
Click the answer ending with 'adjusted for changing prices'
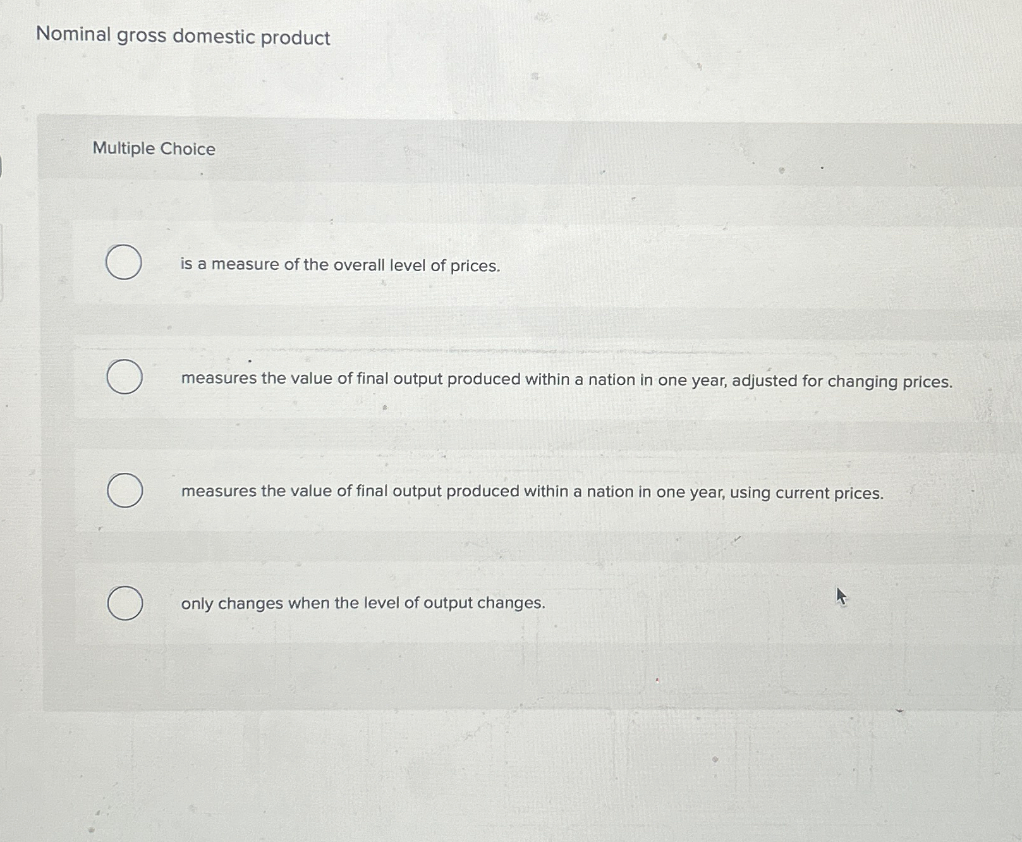[x=566, y=381]
